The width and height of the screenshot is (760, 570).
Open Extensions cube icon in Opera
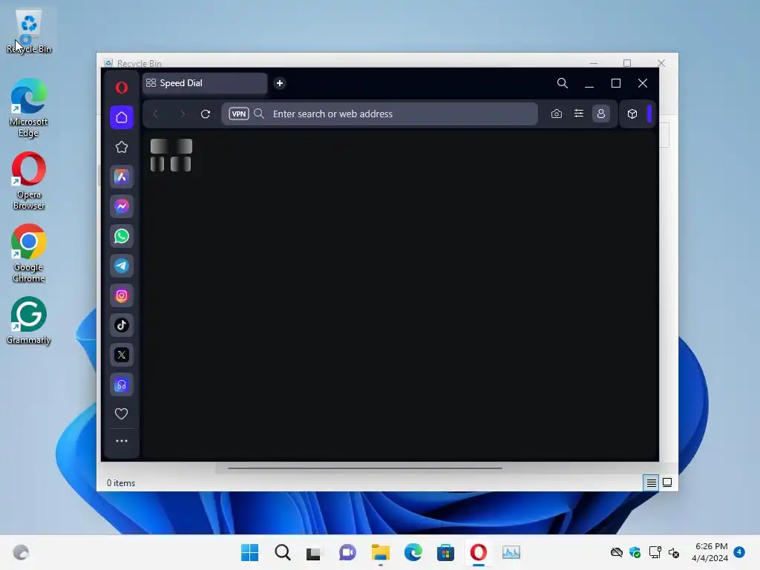[x=632, y=114]
